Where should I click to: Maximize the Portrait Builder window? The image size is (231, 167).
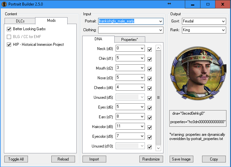(x=208, y=4)
